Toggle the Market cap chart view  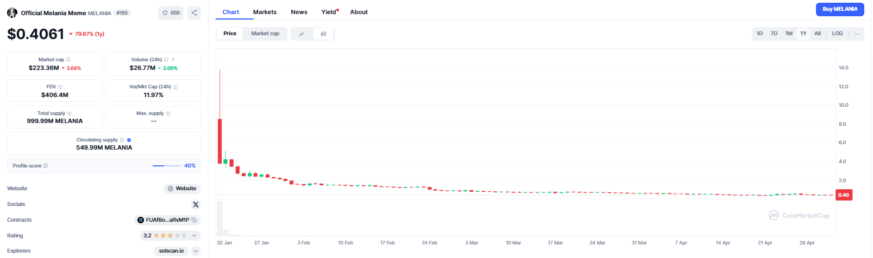265,34
